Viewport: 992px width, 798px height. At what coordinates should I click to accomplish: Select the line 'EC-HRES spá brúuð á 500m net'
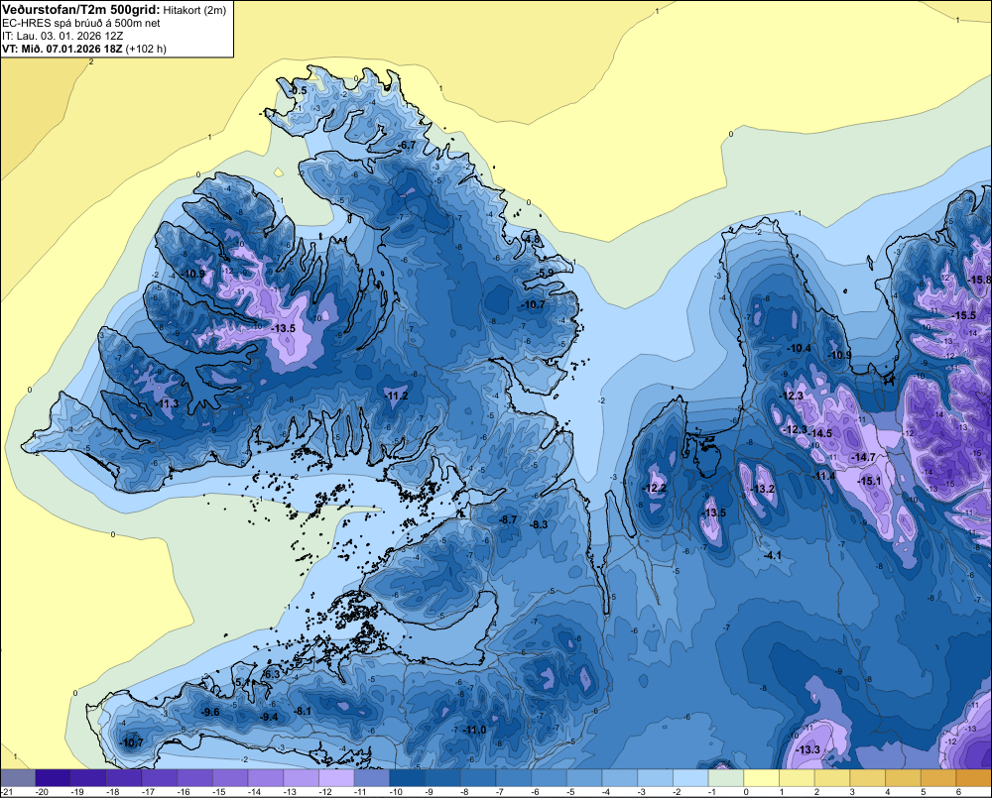(81, 24)
